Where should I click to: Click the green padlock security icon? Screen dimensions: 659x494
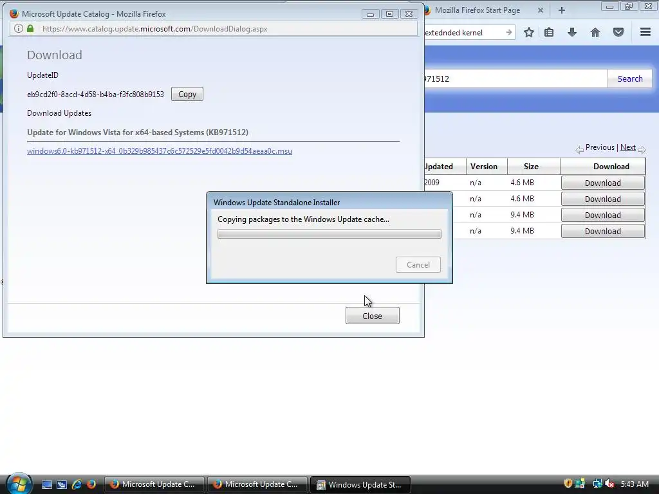(x=30, y=28)
